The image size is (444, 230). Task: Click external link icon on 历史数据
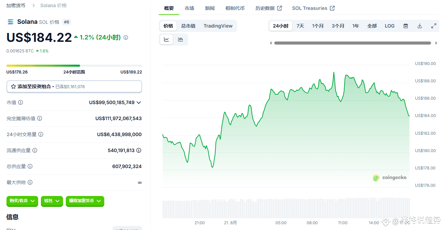click(x=279, y=8)
